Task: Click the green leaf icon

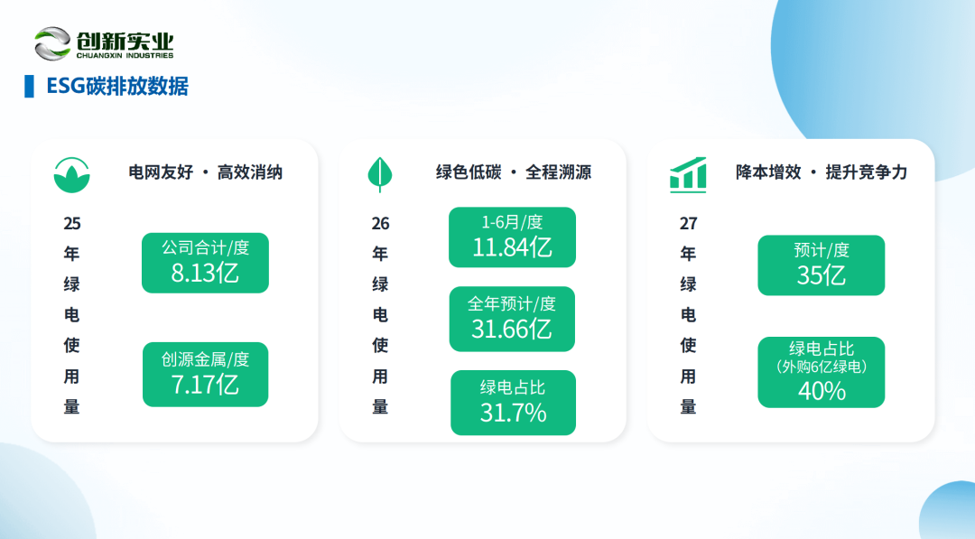Action: coord(380,174)
